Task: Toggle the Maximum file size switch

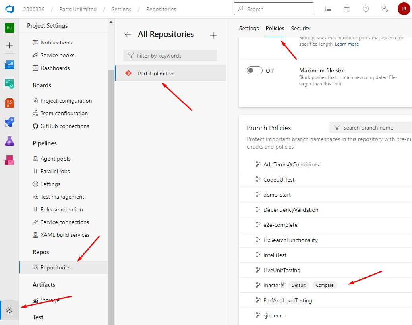Action: pos(254,70)
